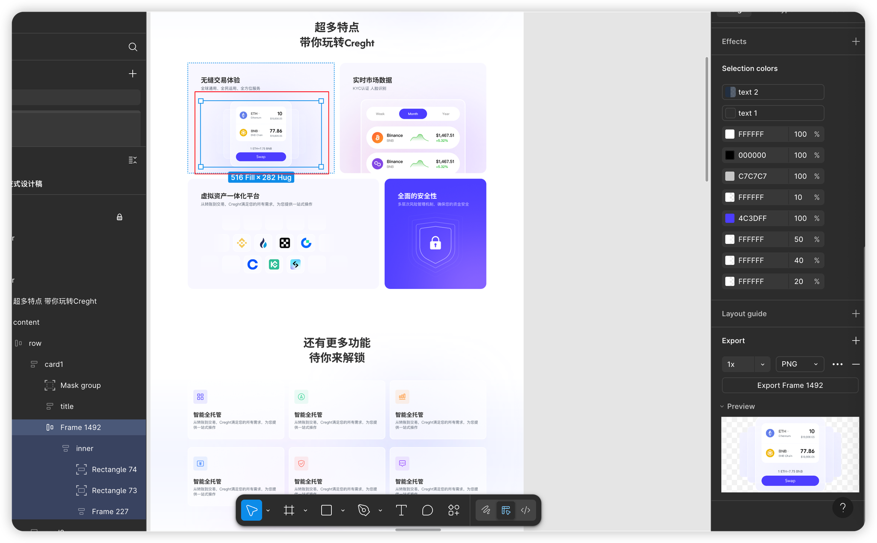The height and width of the screenshot is (543, 877).
Task: Switch to Draw mode icon
Action: [x=486, y=510]
